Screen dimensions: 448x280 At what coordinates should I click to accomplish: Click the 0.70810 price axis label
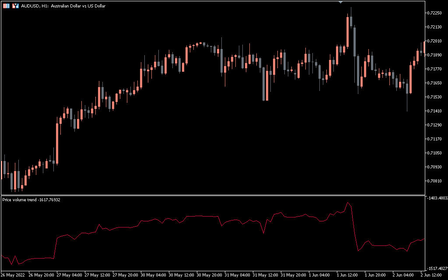pyautogui.click(x=436, y=181)
